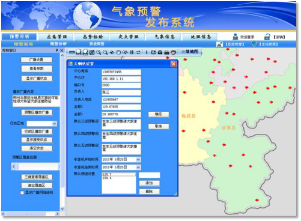The height and width of the screenshot is (221, 301).
Task: Click the printer icon in map toolbar
Action: [166, 52]
